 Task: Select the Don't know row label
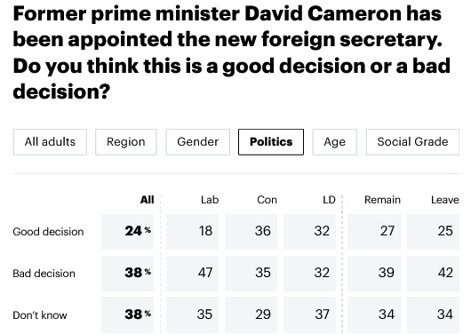40,315
